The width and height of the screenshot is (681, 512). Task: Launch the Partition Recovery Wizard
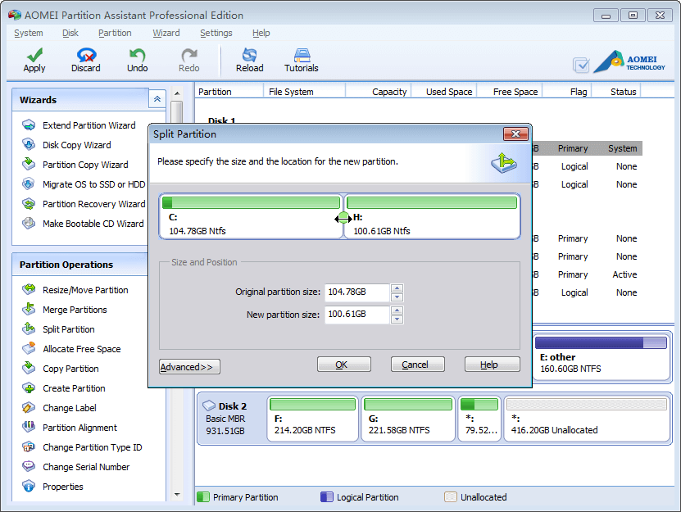84,204
